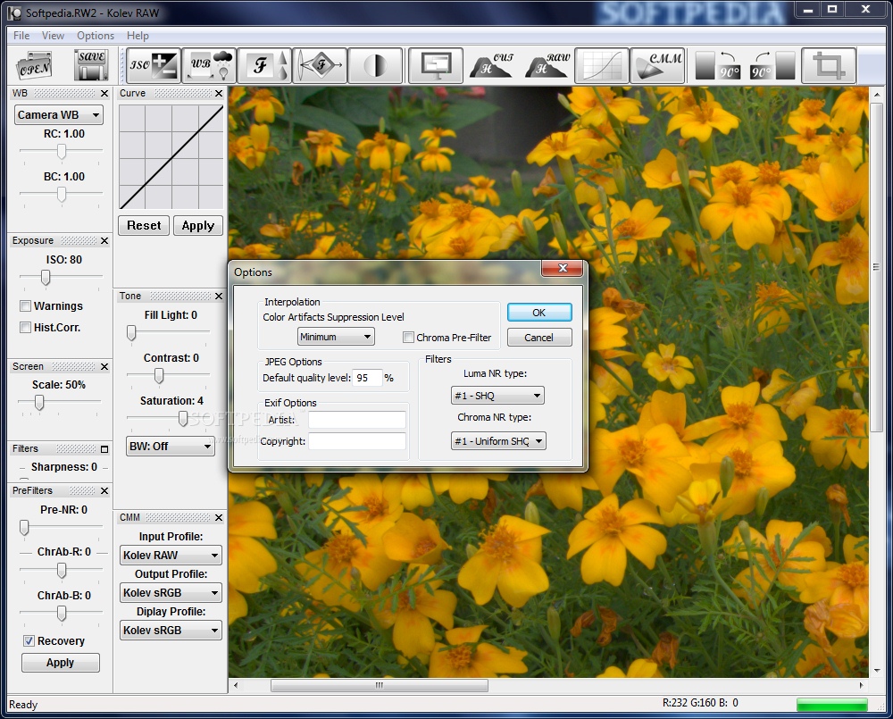This screenshot has height=719, width=893.
Task: Open the Options menu
Action: [96, 36]
